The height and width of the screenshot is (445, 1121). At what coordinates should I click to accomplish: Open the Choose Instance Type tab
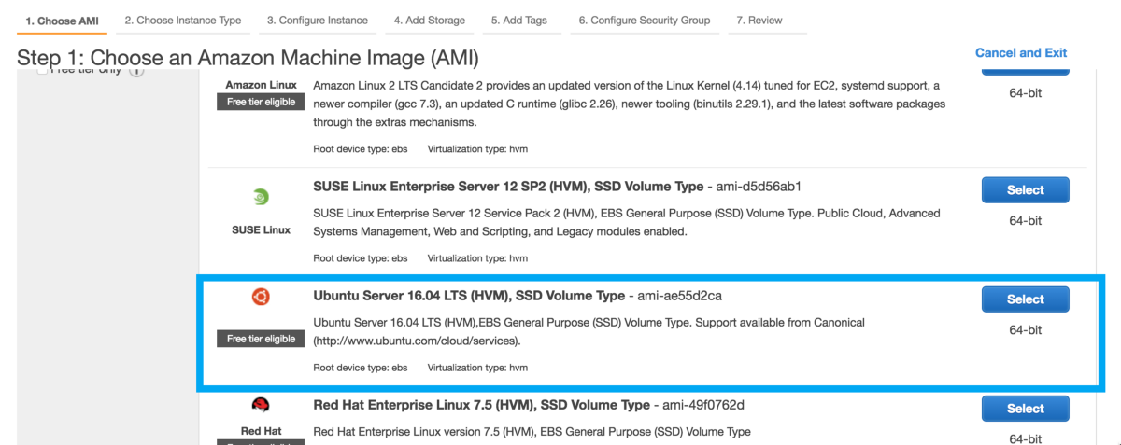[183, 21]
